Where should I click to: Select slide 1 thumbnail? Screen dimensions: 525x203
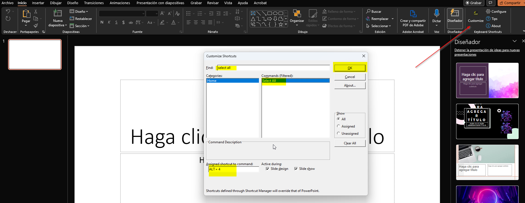35,54
